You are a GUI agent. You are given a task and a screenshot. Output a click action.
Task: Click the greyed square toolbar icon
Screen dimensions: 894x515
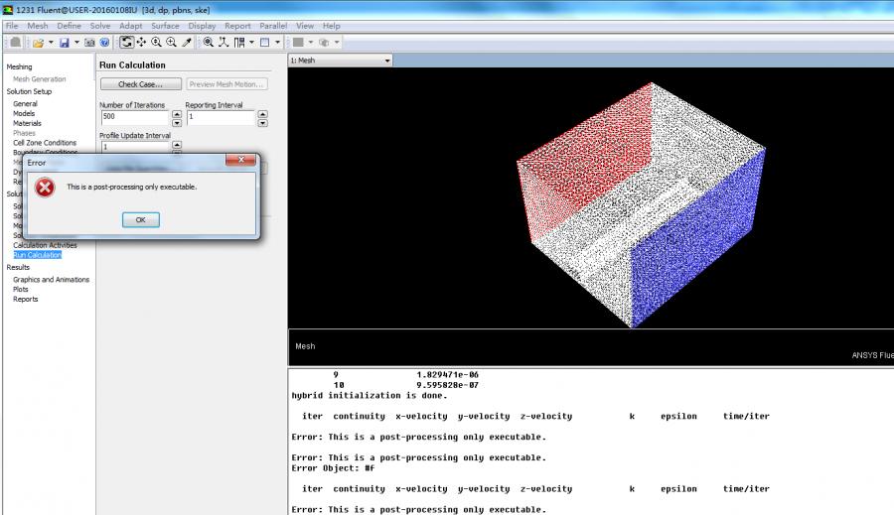tap(298, 42)
